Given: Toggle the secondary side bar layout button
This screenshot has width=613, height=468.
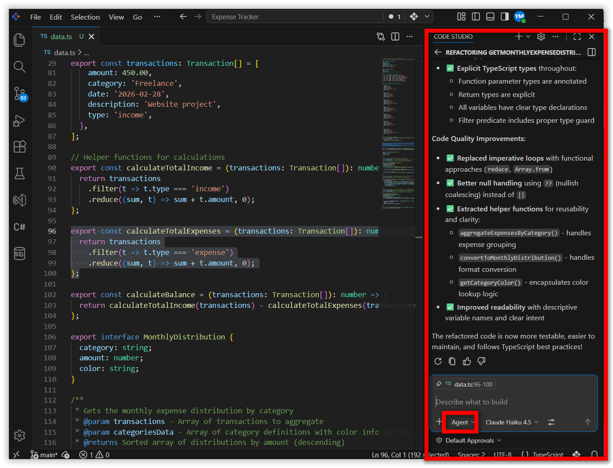Looking at the screenshot, I should (504, 16).
